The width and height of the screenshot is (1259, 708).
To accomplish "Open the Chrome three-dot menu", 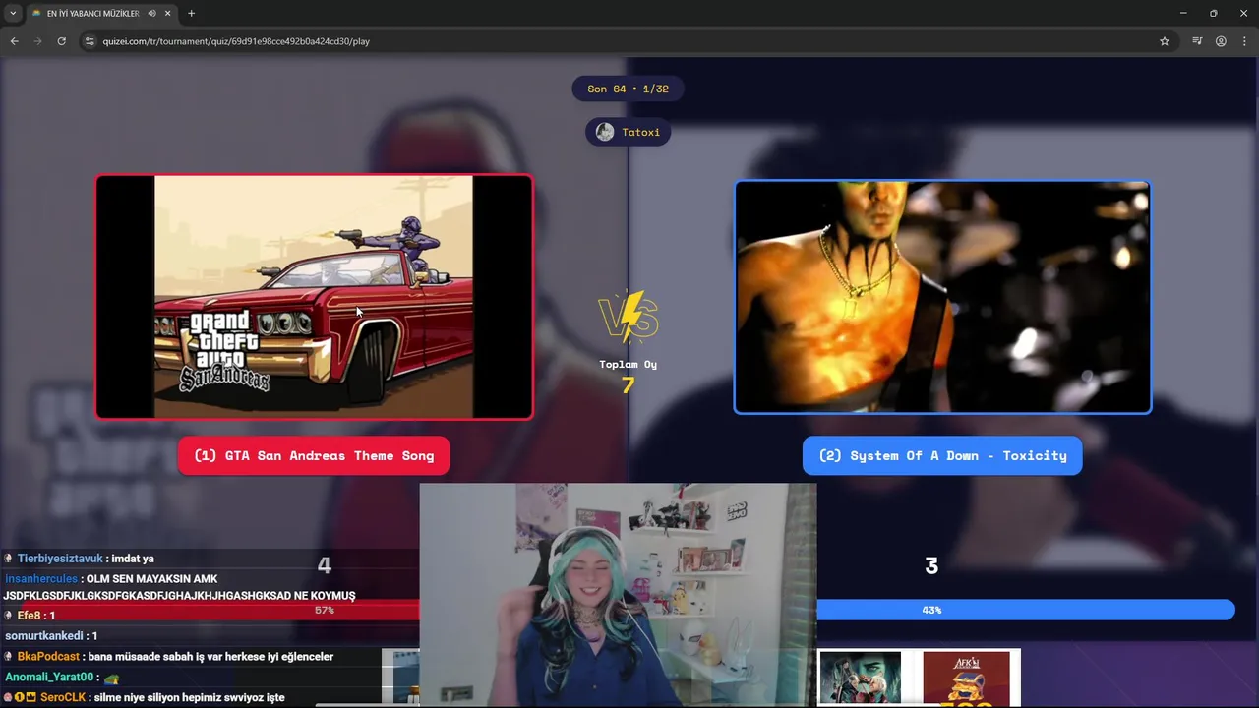I will click(1244, 41).
